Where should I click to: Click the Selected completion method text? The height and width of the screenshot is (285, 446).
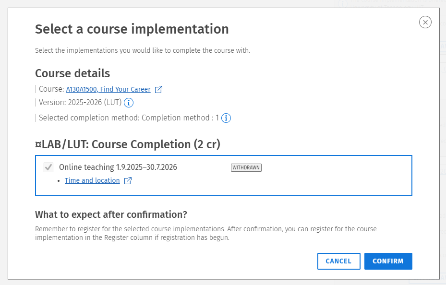(129, 118)
